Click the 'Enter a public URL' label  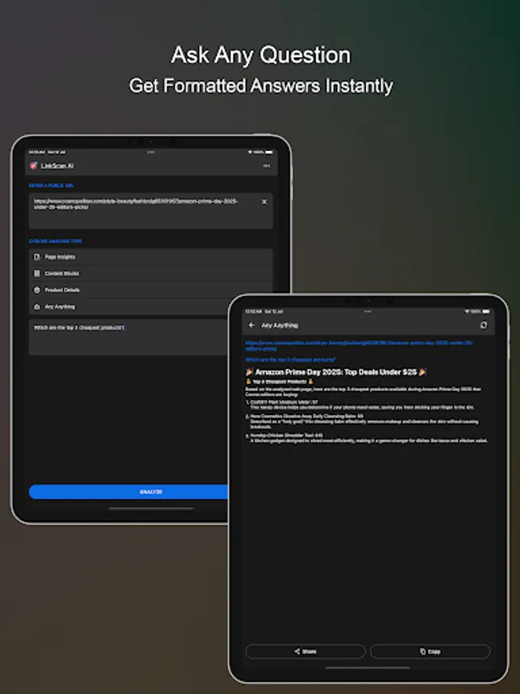tap(52, 185)
